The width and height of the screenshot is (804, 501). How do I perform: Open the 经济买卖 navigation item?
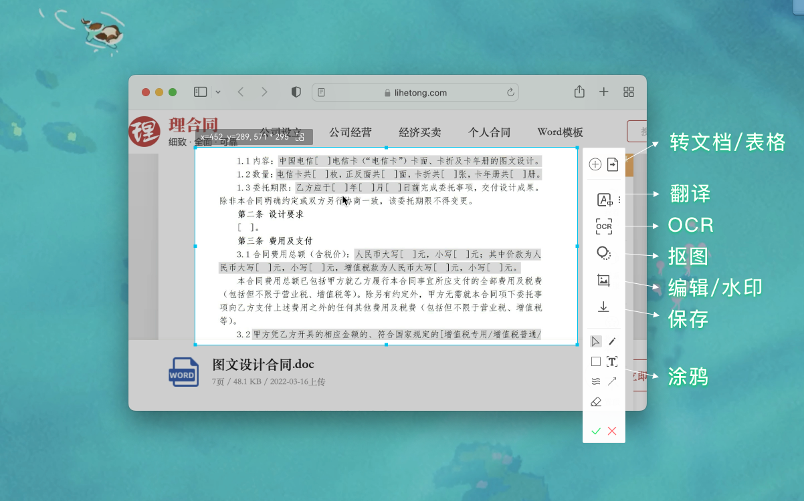click(420, 132)
